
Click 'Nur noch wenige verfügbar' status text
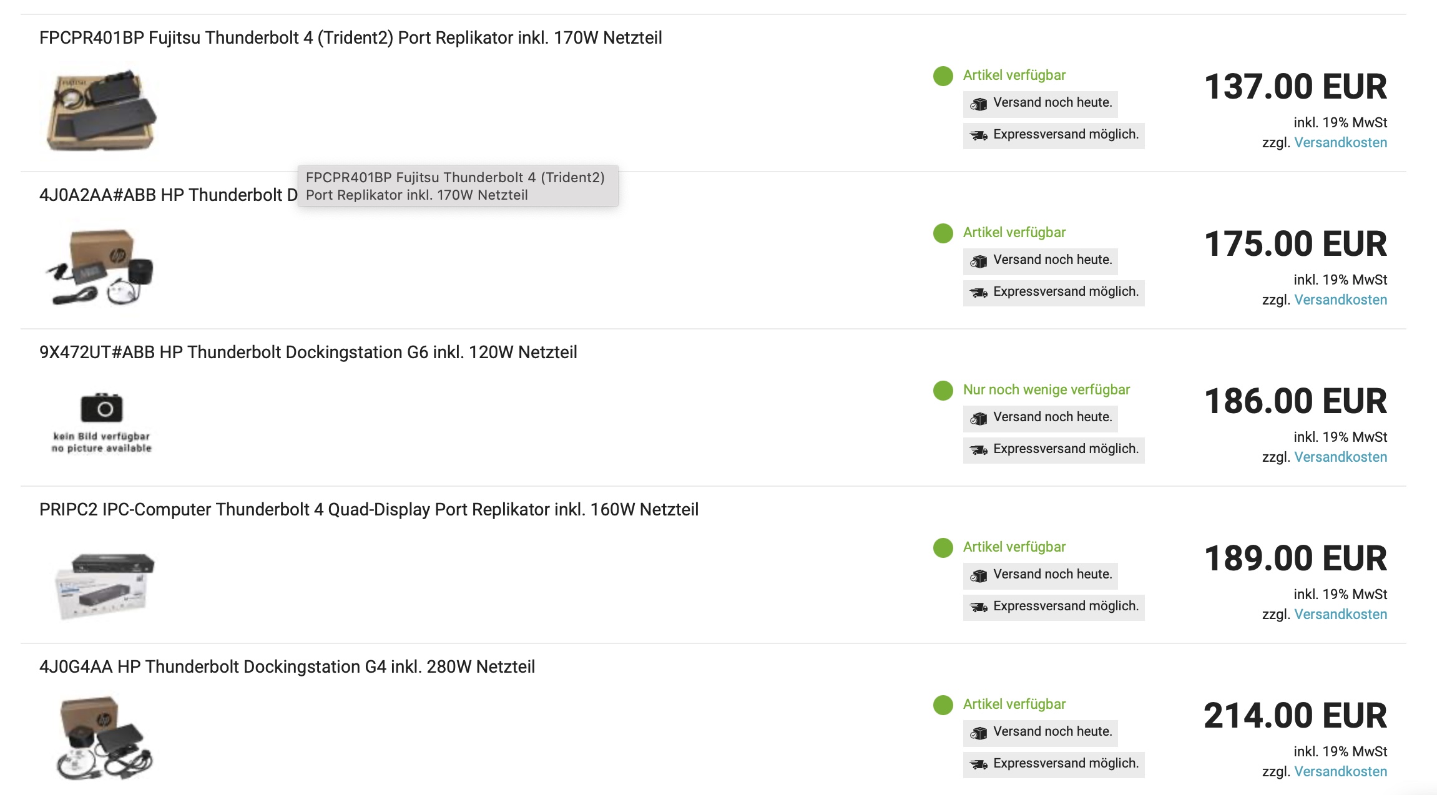pyautogui.click(x=1046, y=390)
